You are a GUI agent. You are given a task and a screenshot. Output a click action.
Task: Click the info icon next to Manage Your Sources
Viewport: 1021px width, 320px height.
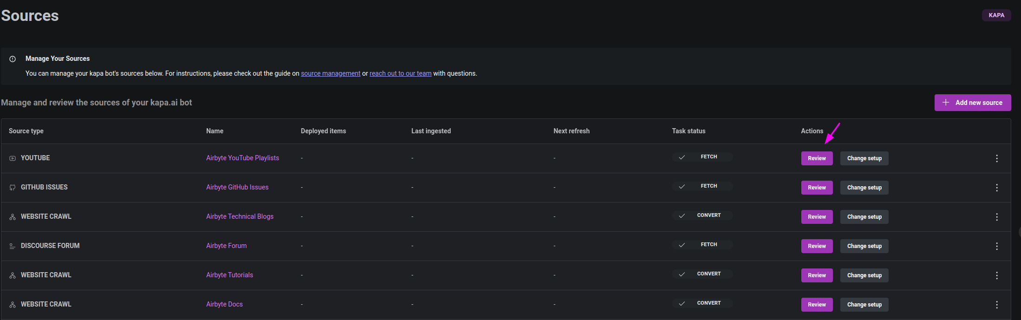[x=13, y=59]
